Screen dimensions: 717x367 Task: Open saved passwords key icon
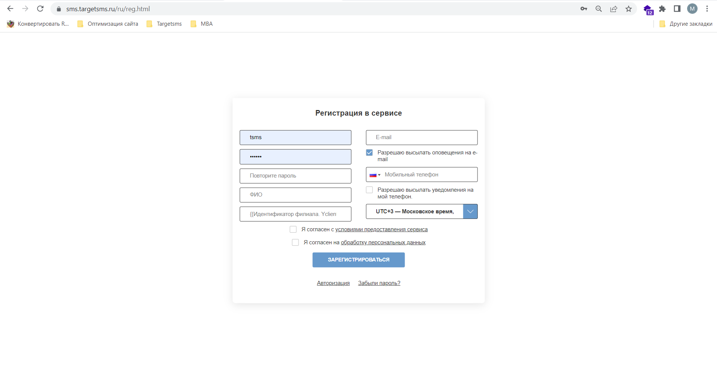pos(584,9)
